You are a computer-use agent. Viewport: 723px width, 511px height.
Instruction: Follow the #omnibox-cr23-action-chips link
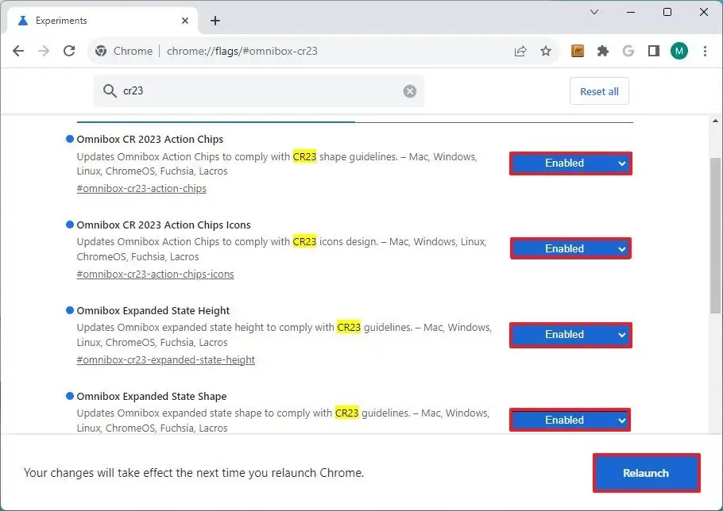coord(141,189)
